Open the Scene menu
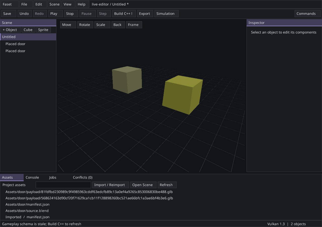Image resolution: width=322 pixels, height=227 pixels. pos(54,4)
